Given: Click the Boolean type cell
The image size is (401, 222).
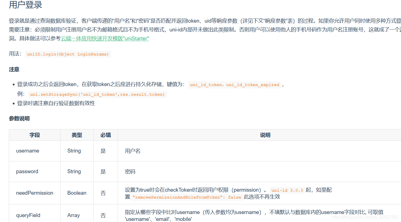Looking at the screenshot, I should pos(77,193).
